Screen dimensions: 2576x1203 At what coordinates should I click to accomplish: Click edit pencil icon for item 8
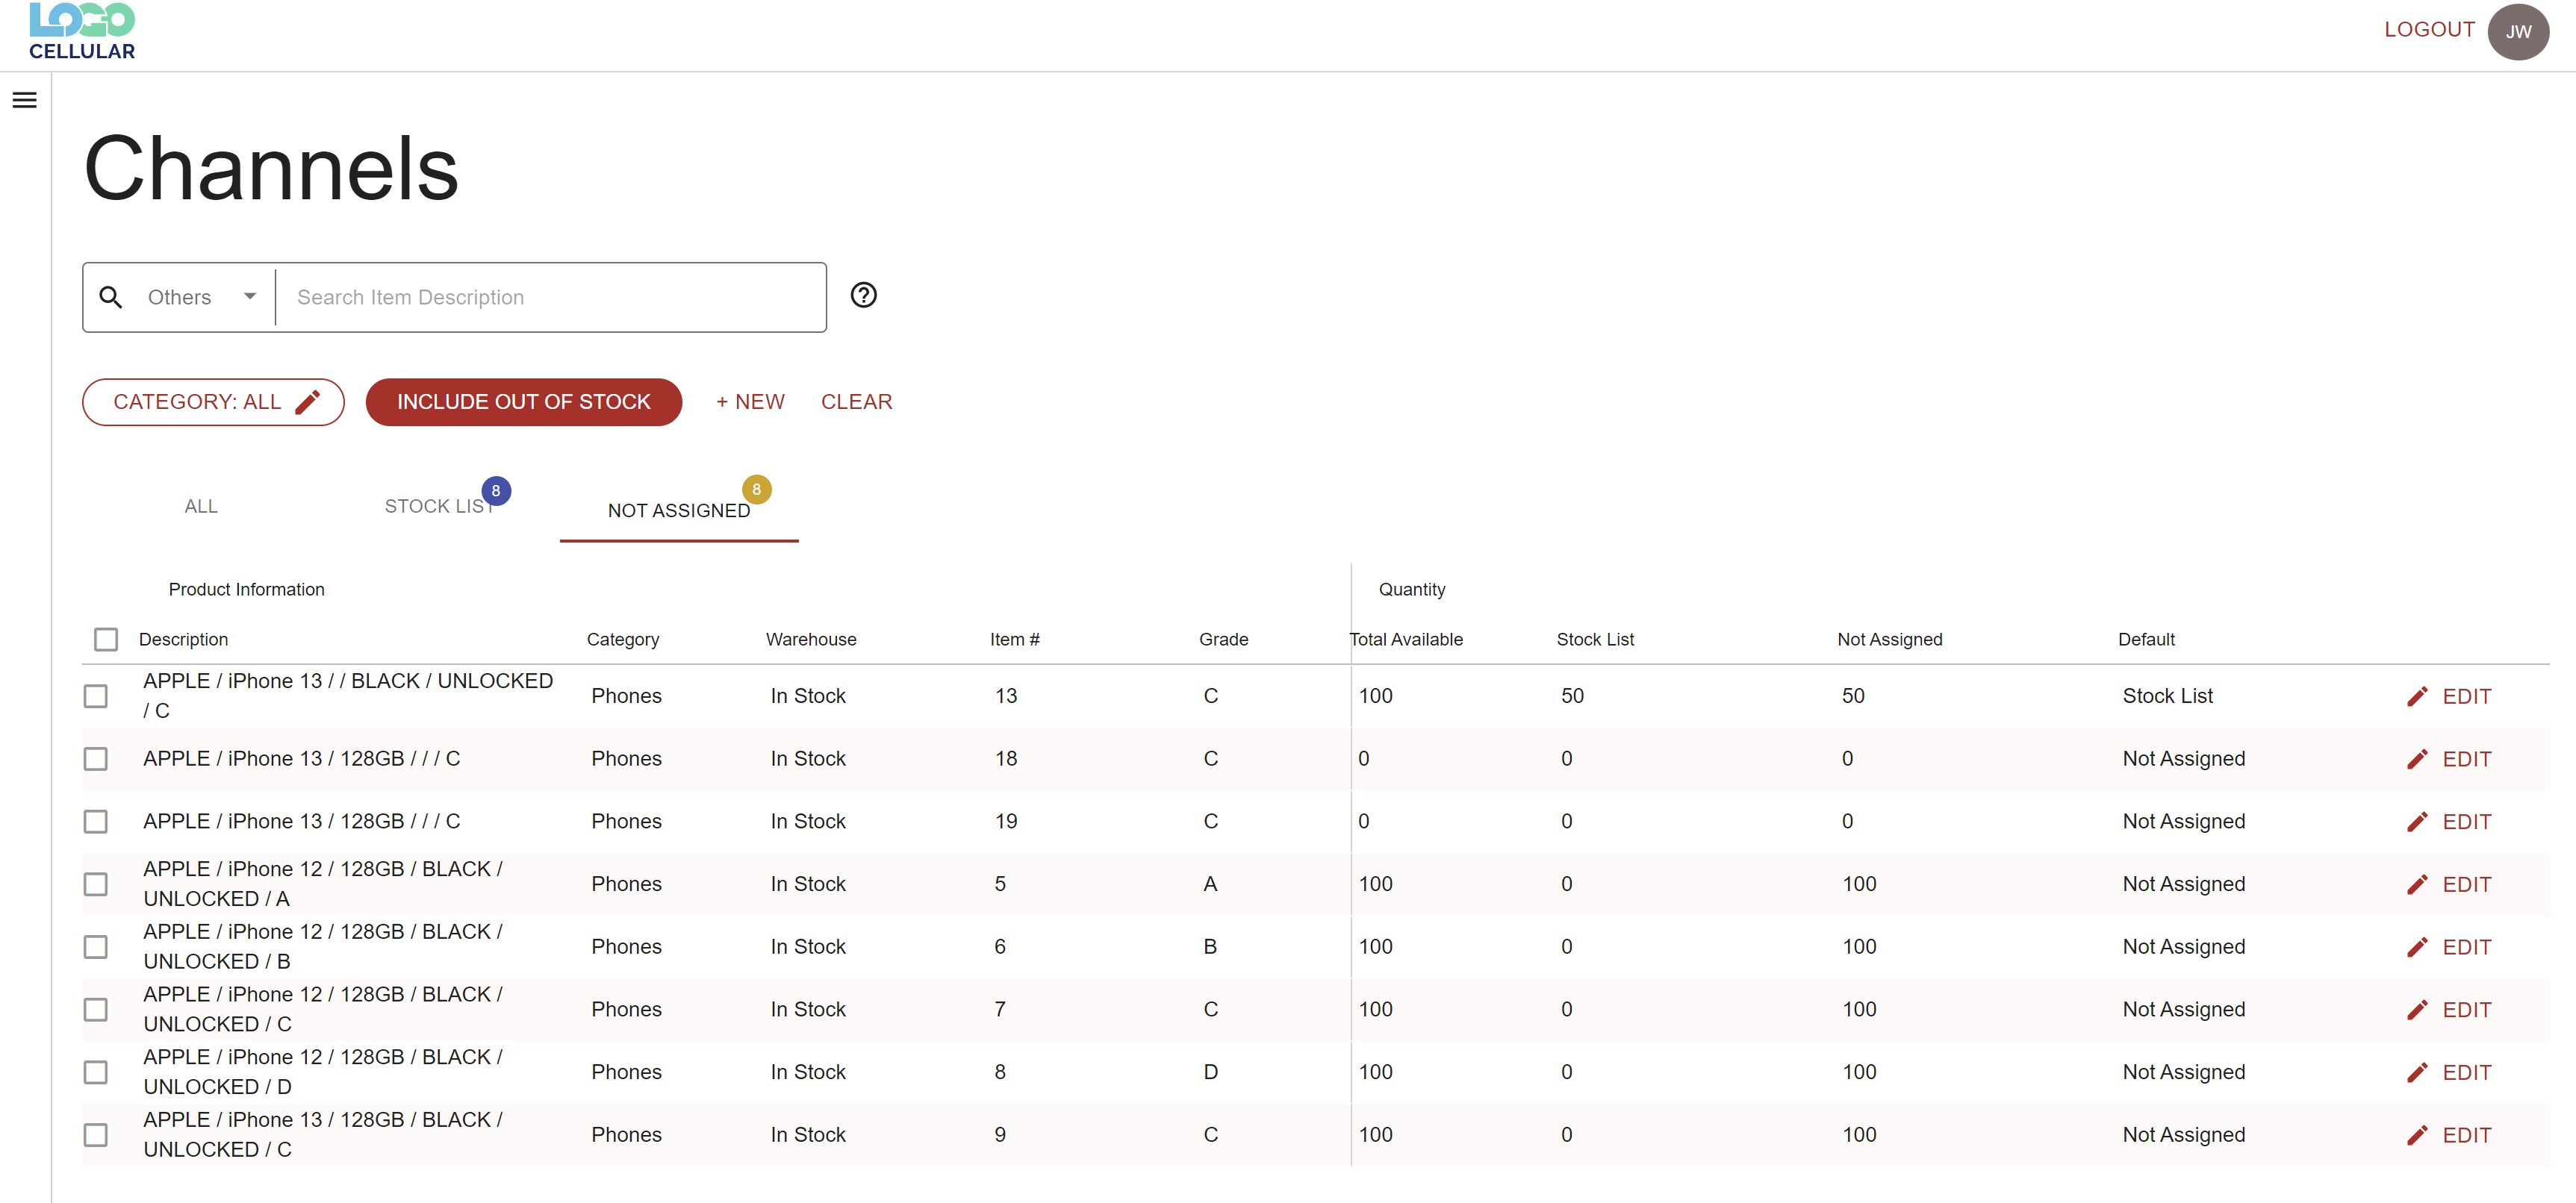click(2417, 1073)
